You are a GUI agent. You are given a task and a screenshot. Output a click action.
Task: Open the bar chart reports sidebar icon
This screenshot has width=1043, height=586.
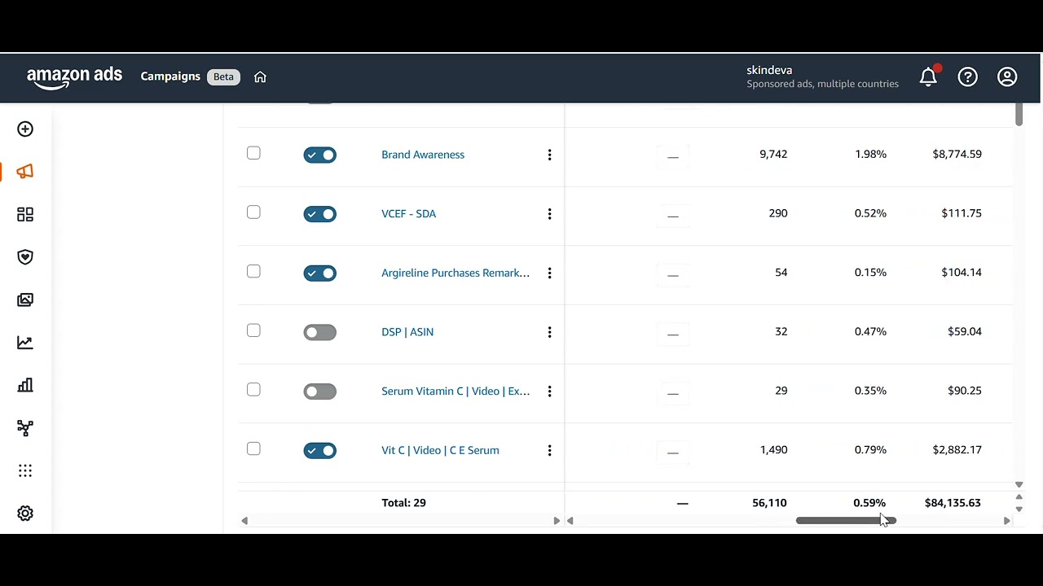[25, 385]
